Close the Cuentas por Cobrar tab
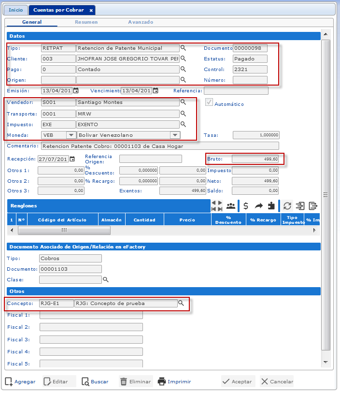Image resolution: width=340 pixels, height=393 pixels. click(x=91, y=10)
